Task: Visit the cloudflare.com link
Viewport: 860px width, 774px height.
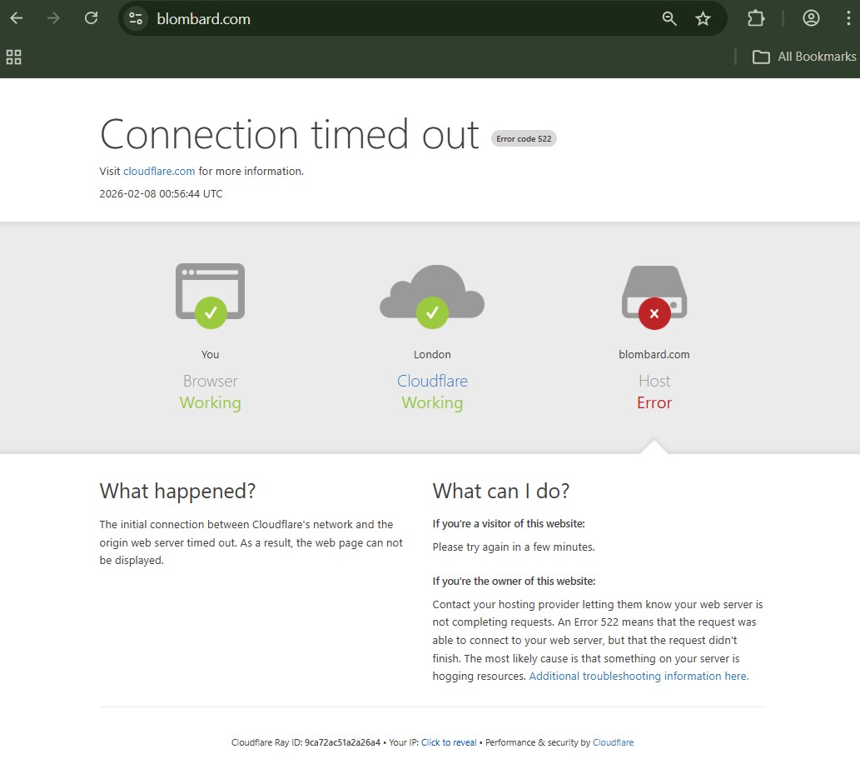Action: click(x=159, y=172)
